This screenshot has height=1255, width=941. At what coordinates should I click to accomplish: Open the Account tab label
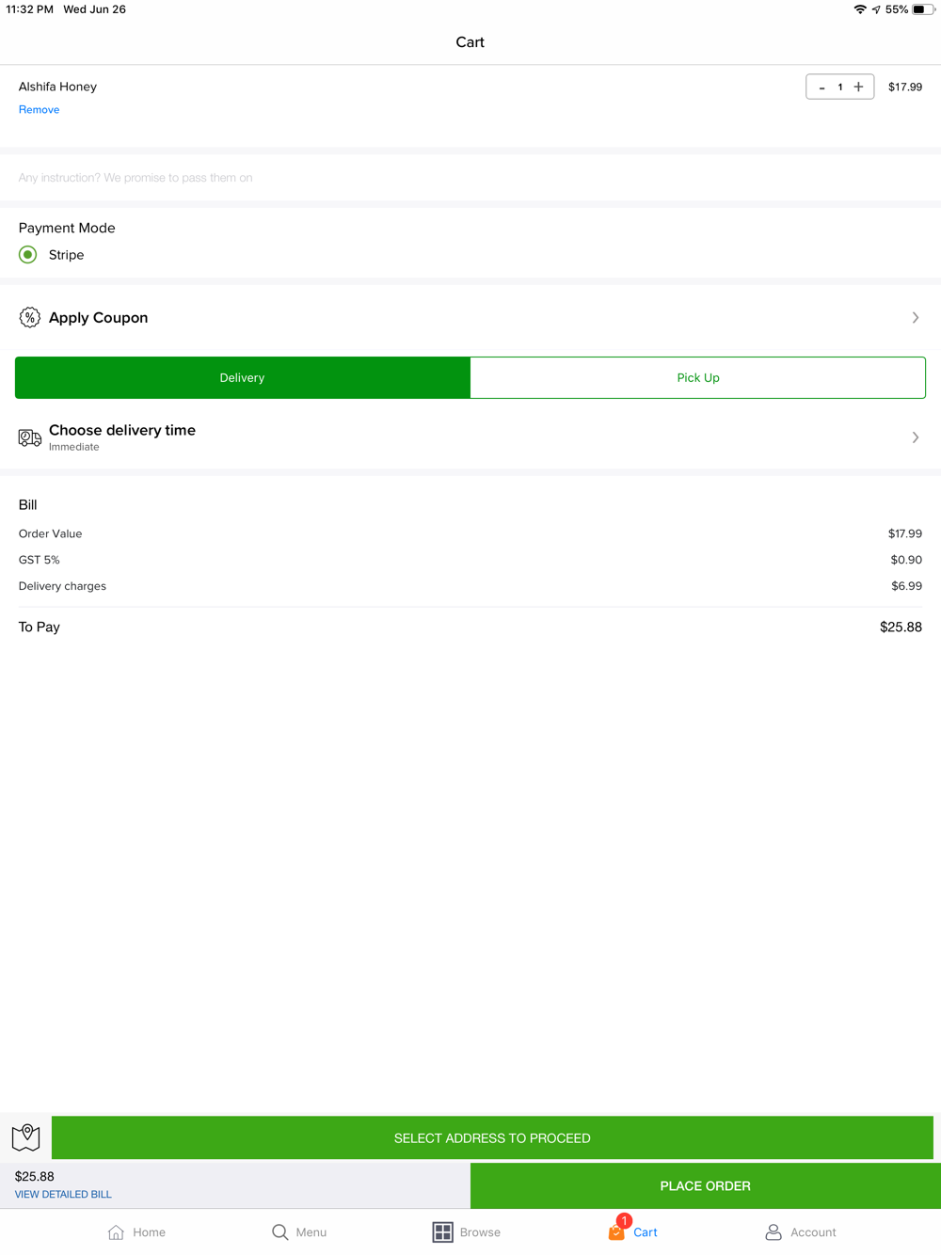[813, 1232]
